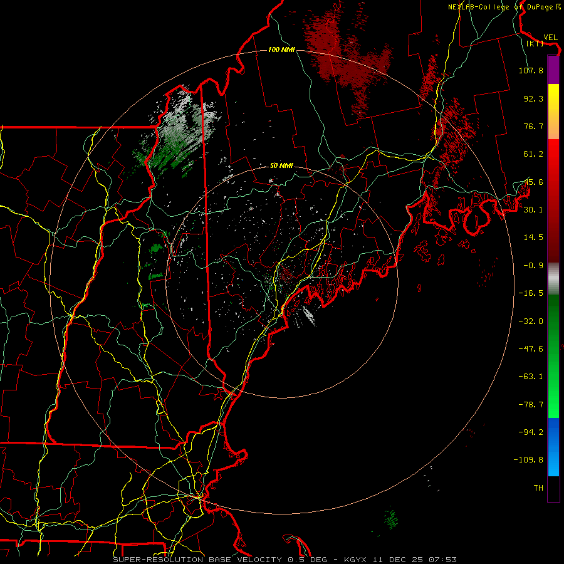
Task: Click the 45.6 velocity scale value
Action: (533, 182)
